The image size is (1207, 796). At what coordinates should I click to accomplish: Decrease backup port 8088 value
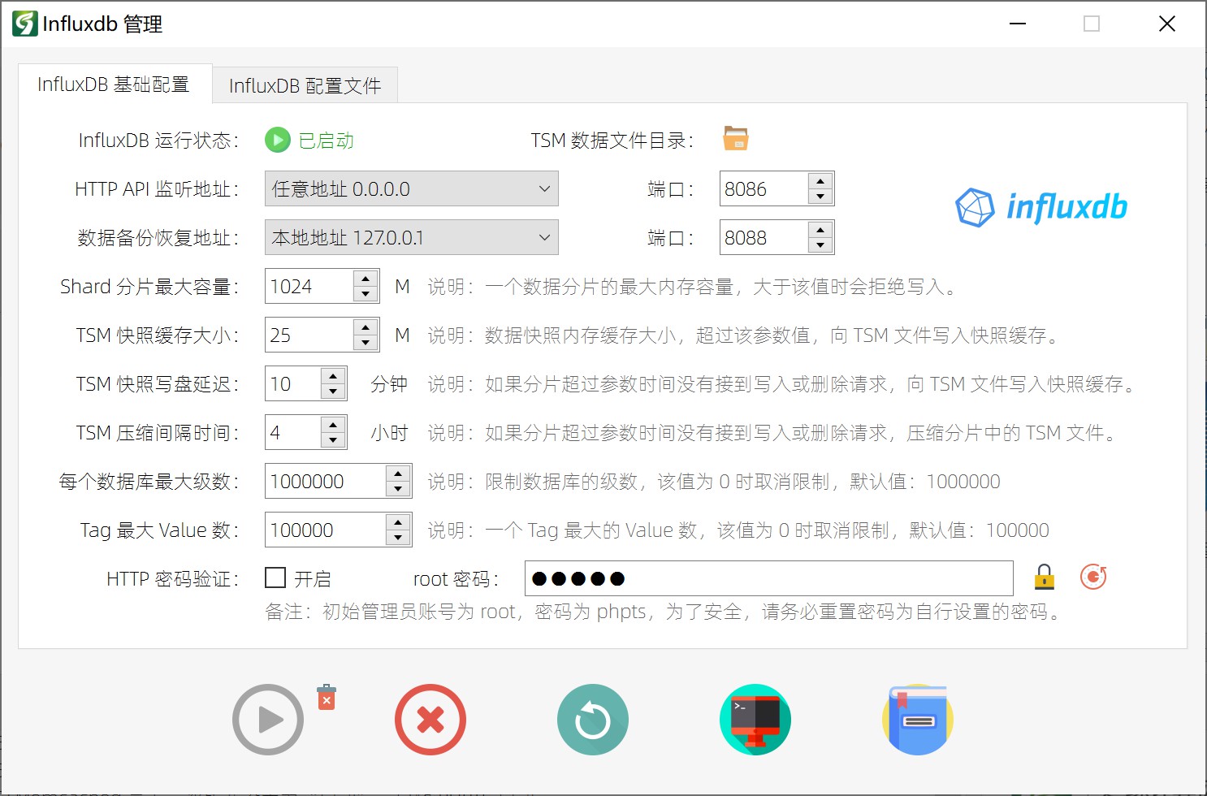pyautogui.click(x=820, y=246)
